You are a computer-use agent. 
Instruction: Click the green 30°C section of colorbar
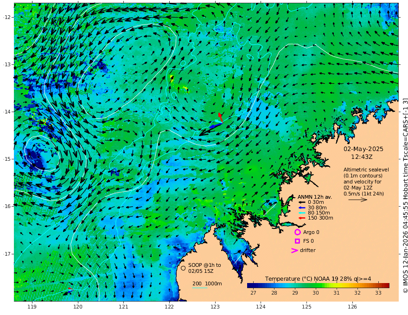[316, 285]
